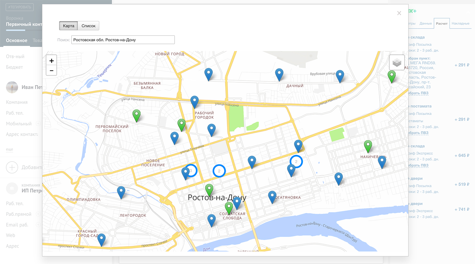Screen dimensions: 475x264
Task: Click the #ТЕГИРОВАТЬ button
Action: (x=20, y=7)
